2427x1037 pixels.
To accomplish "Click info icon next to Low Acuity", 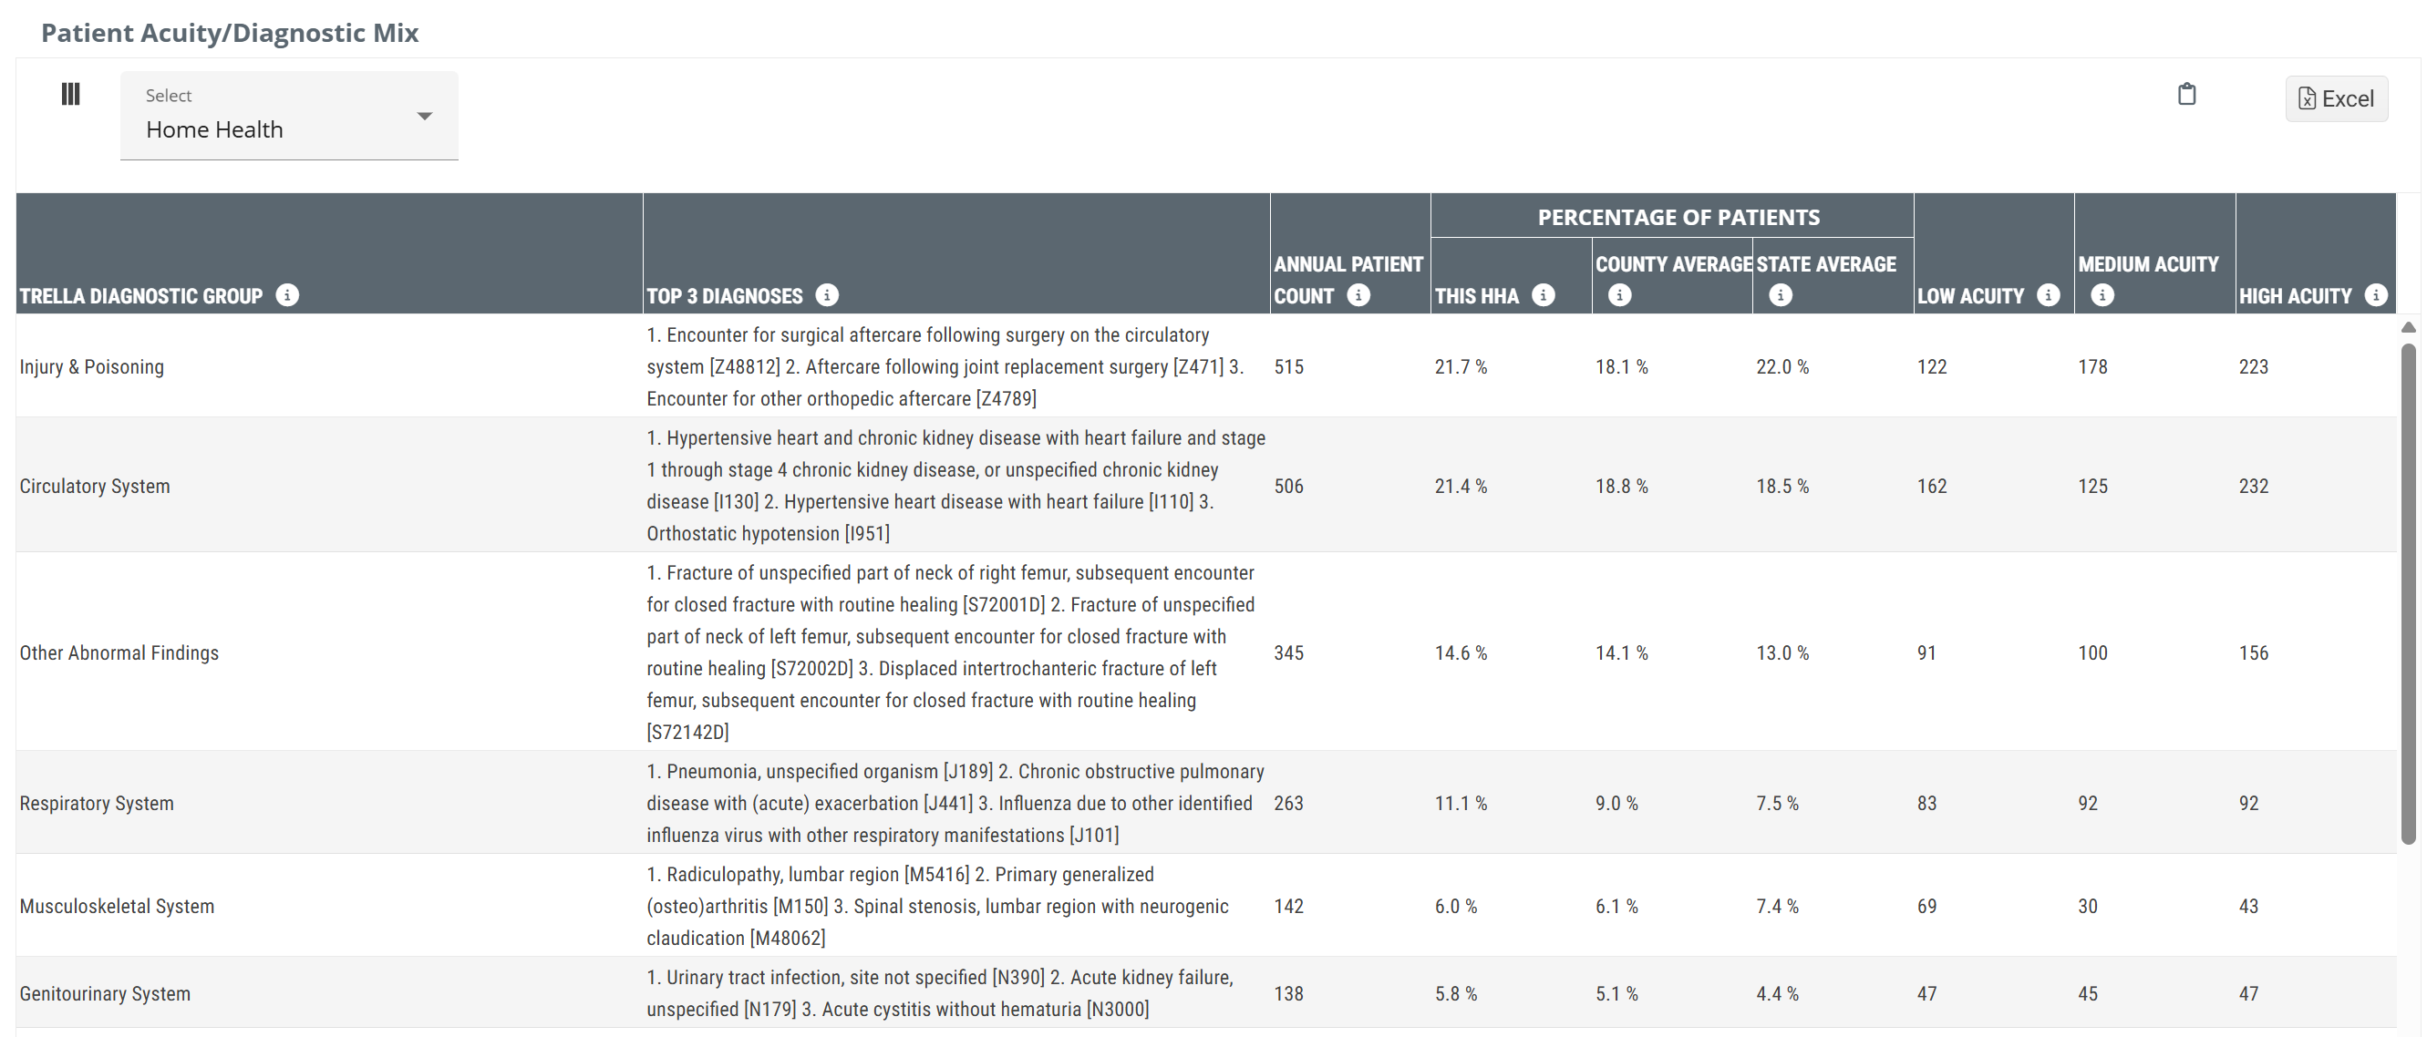I will 2049,296.
